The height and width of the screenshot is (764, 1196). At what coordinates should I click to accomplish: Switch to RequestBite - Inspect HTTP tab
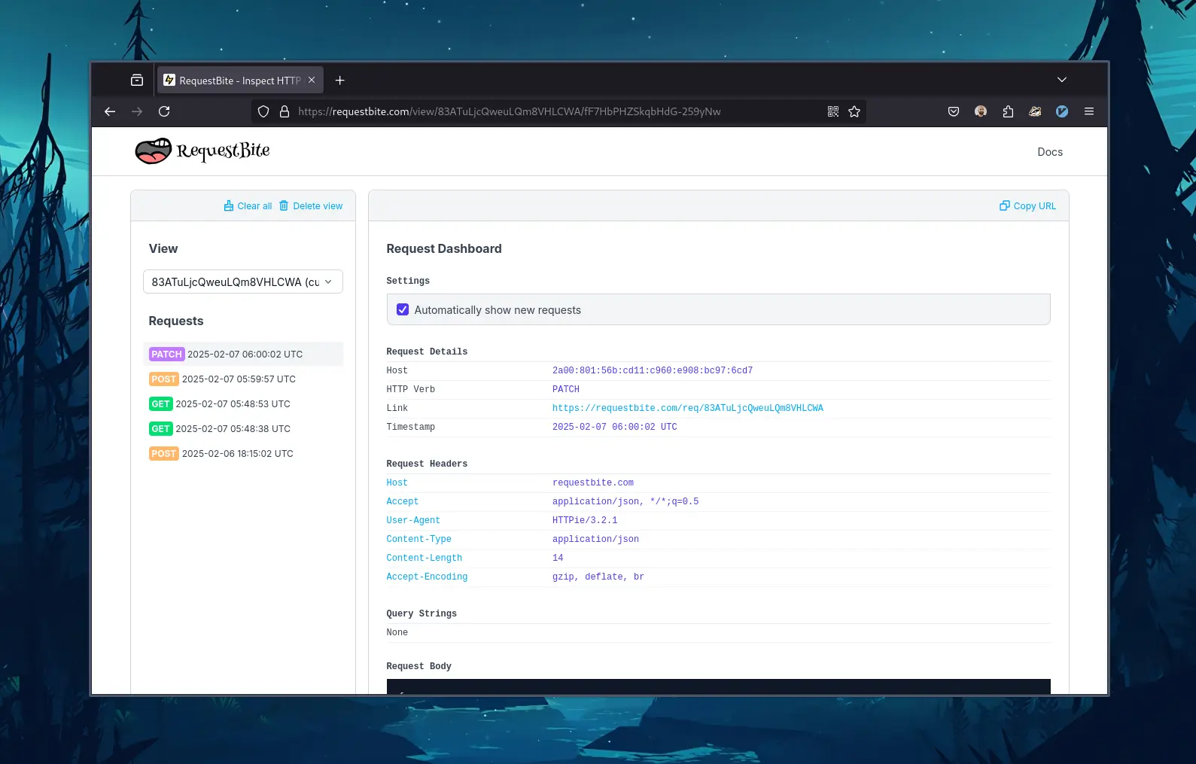[x=240, y=81]
